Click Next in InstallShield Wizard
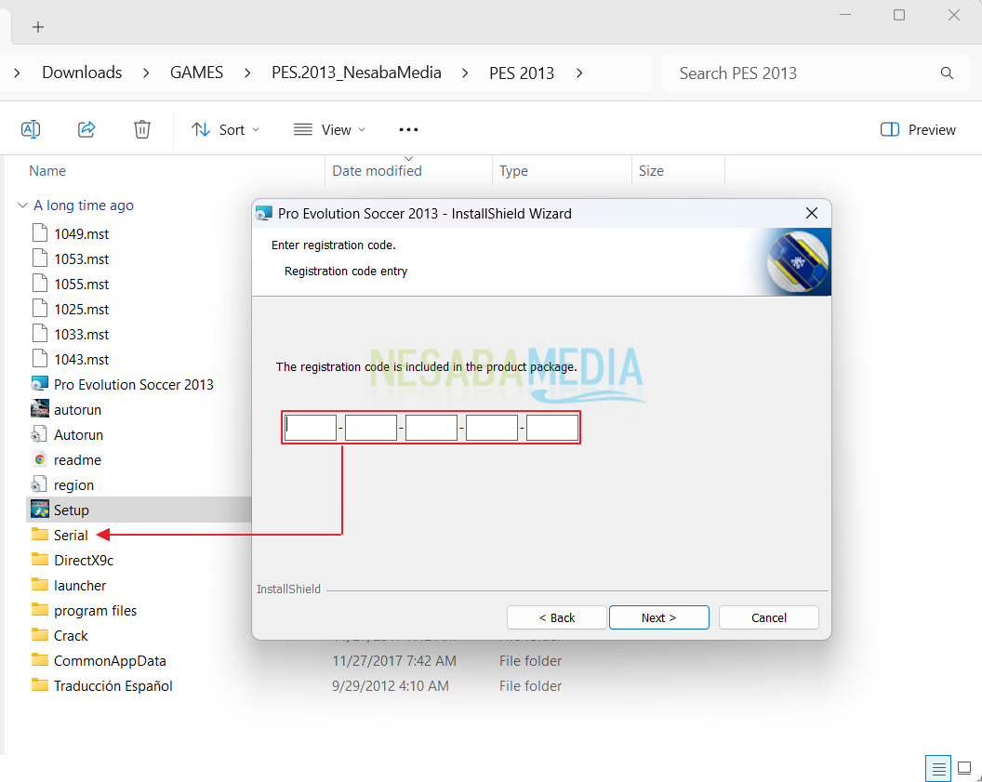Viewport: 982px width, 782px height. pos(658,617)
